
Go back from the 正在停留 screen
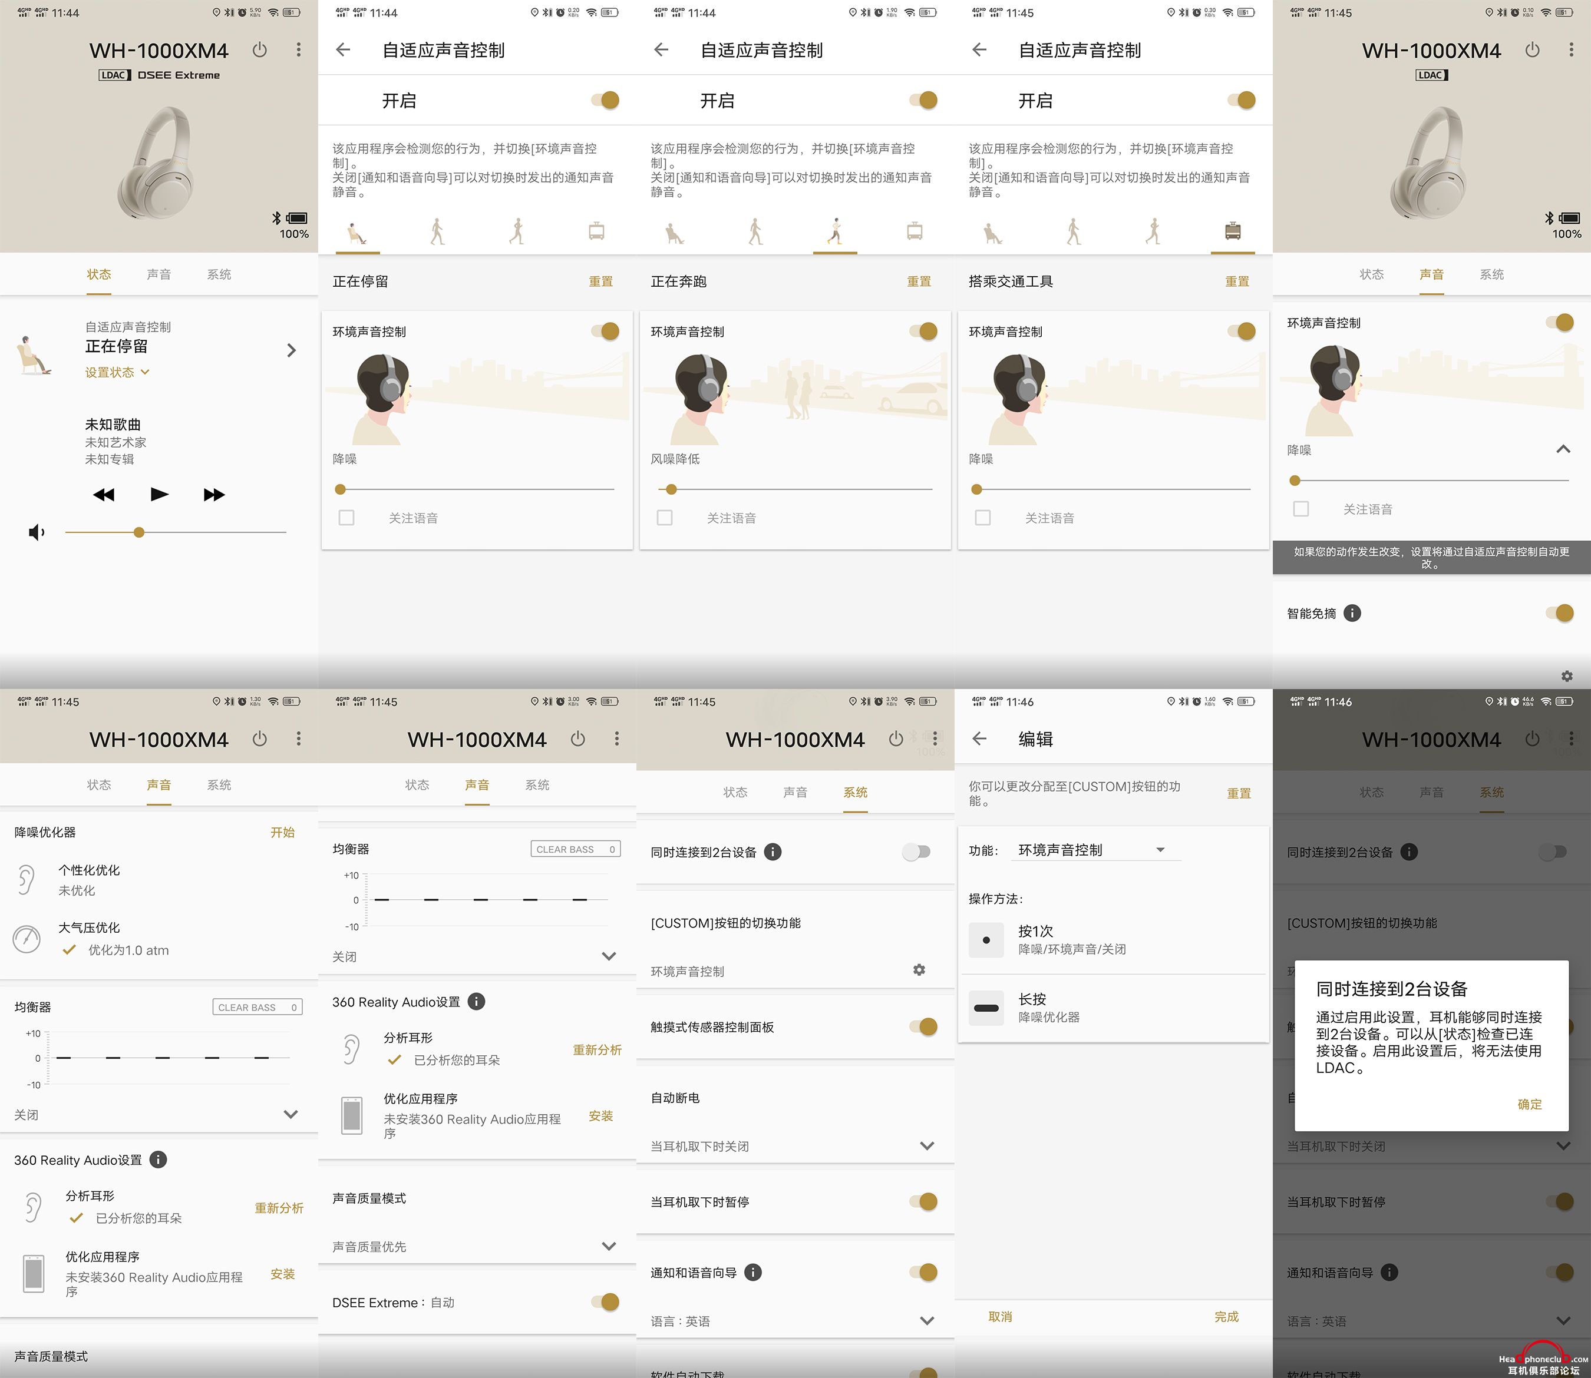click(x=343, y=50)
